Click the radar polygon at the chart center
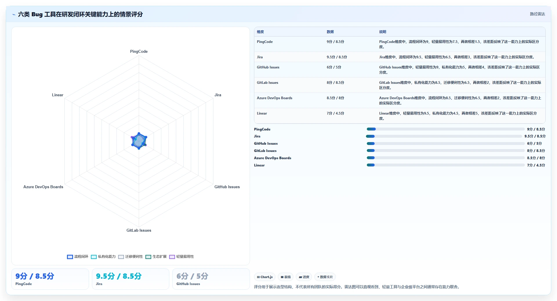 tap(139, 141)
